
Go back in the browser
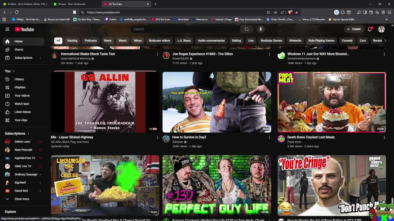tap(4, 12)
